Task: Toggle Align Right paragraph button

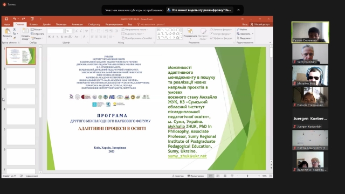Action: [x=101, y=37]
